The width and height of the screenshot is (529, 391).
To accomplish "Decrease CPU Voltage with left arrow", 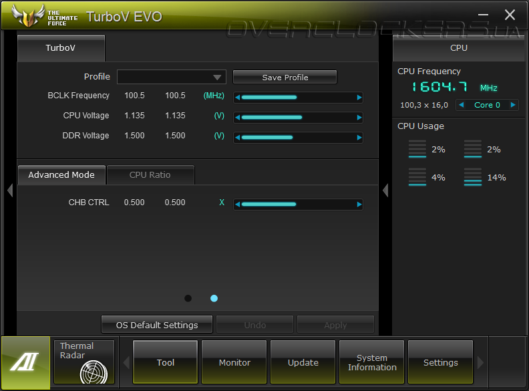I will point(238,118).
